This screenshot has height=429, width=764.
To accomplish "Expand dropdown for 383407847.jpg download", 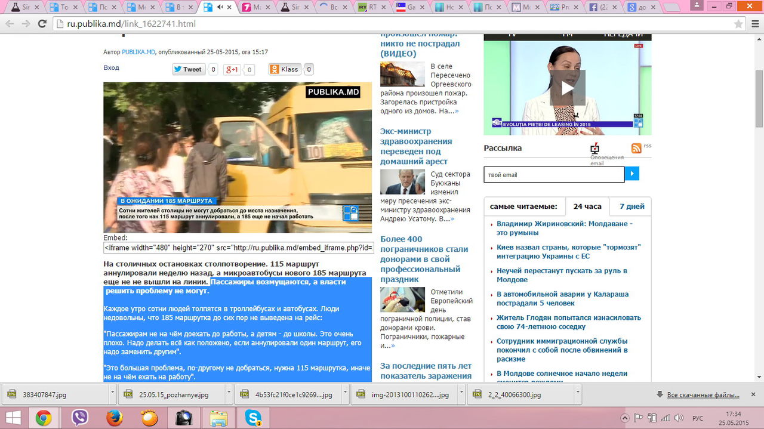I will pos(112,394).
